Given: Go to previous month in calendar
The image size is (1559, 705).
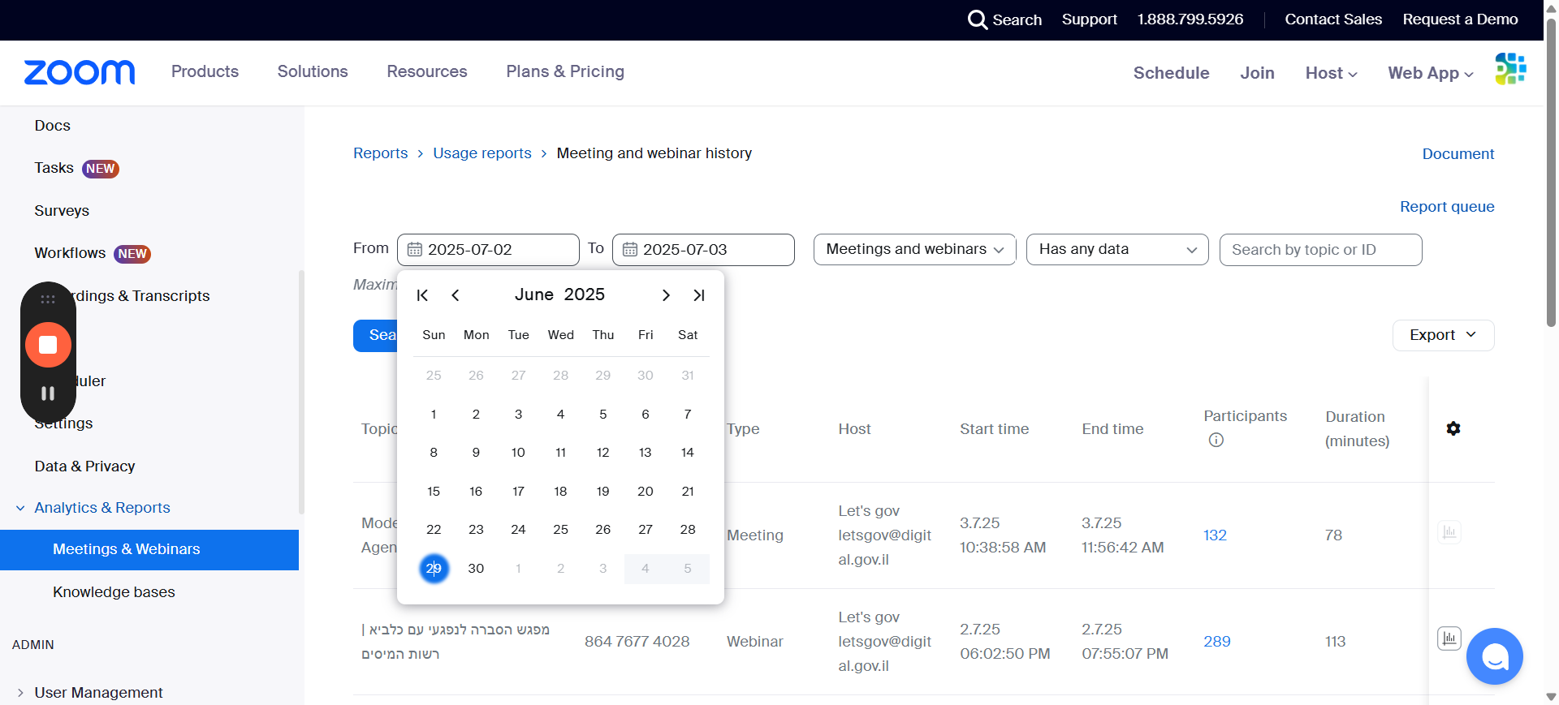Looking at the screenshot, I should click(x=456, y=295).
